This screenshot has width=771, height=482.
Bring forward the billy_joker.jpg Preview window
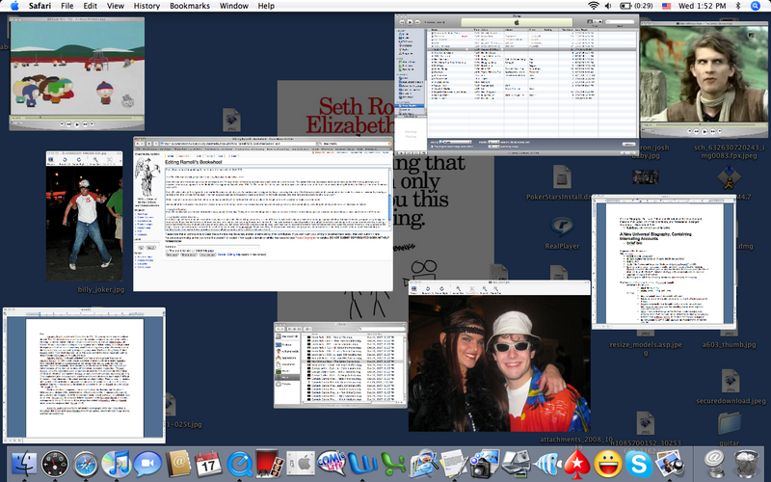[x=84, y=216]
